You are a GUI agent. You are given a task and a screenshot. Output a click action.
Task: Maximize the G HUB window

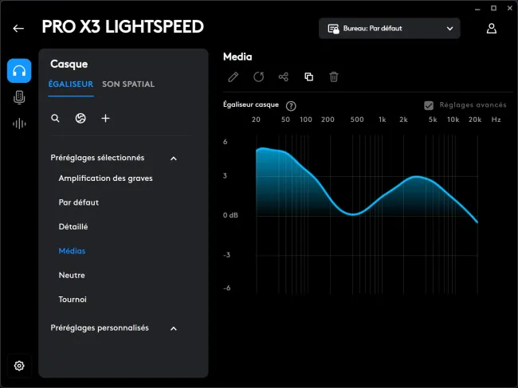pos(493,8)
